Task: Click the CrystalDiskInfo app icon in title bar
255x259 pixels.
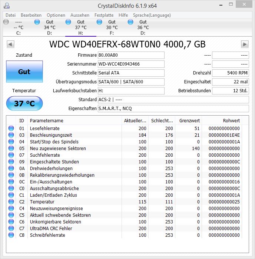Action: click(x=7, y=6)
